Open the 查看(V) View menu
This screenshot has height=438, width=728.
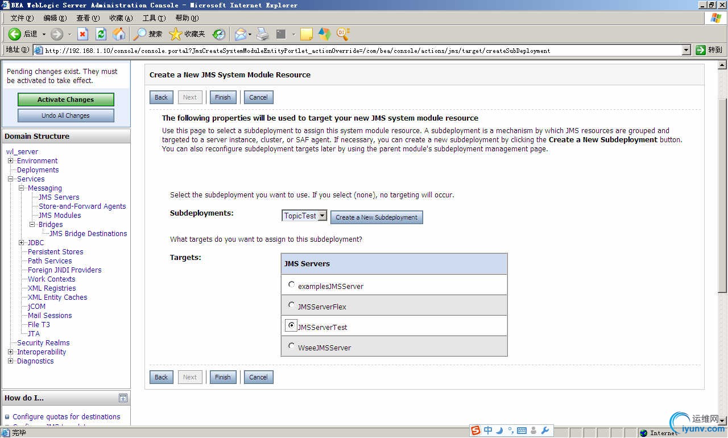point(88,18)
